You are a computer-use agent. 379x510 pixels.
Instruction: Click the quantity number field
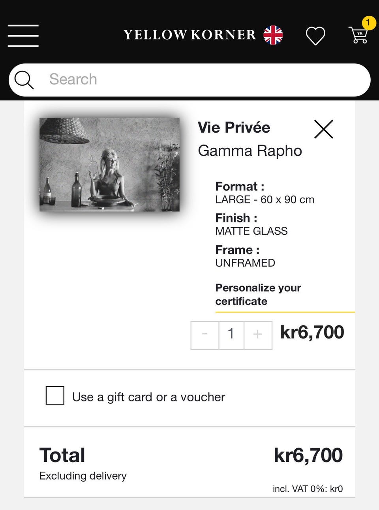tap(231, 335)
